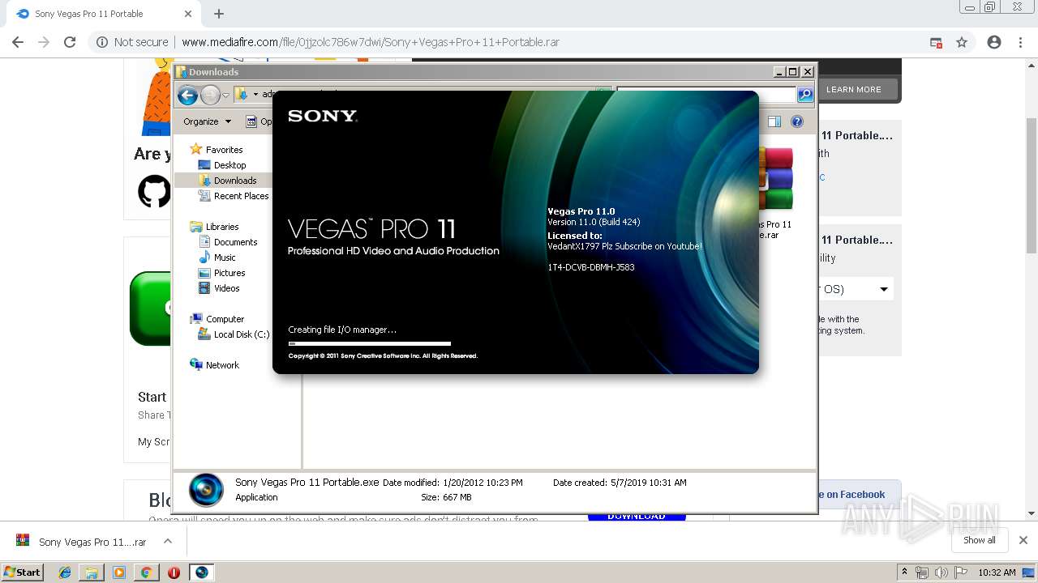Open the Organize menu in Explorer
1038x583 pixels.
pos(207,121)
